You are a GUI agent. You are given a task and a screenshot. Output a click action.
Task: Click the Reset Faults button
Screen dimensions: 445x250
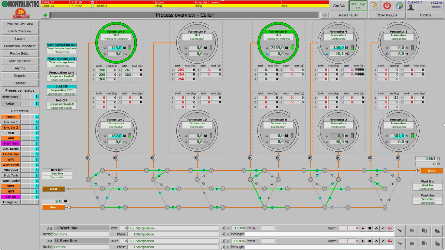[348, 15]
